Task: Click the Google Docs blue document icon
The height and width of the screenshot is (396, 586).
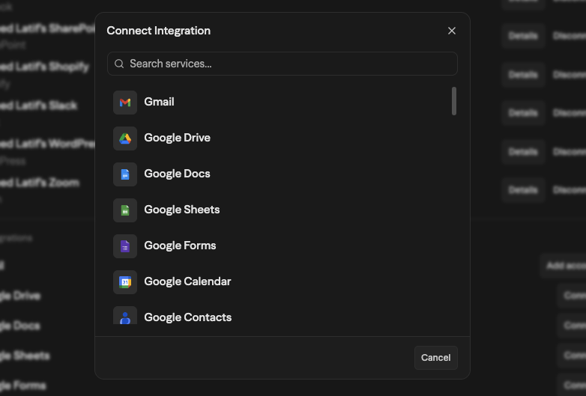Action: 125,174
